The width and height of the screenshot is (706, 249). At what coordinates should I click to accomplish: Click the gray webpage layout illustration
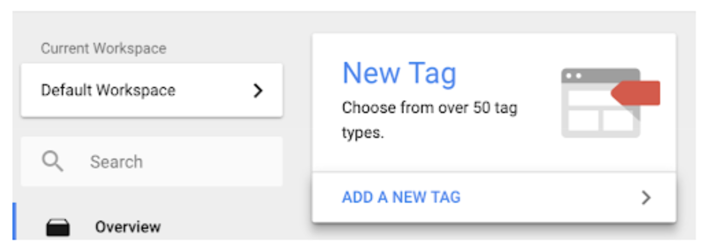tap(600, 103)
